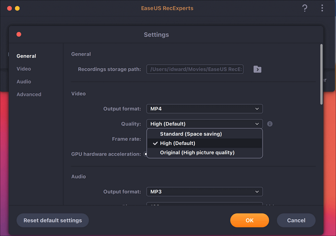Switch to the General settings section
The image size is (336, 236).
[x=26, y=56]
